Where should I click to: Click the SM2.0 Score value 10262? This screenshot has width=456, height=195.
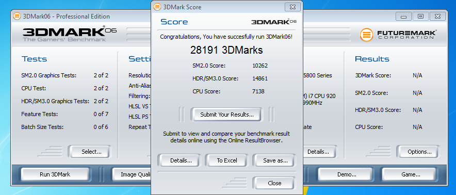pyautogui.click(x=260, y=66)
